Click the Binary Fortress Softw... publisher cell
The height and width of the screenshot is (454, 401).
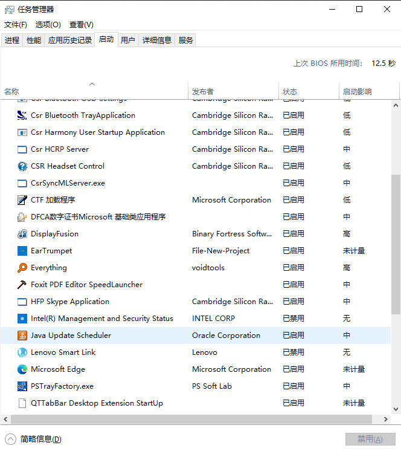[232, 234]
